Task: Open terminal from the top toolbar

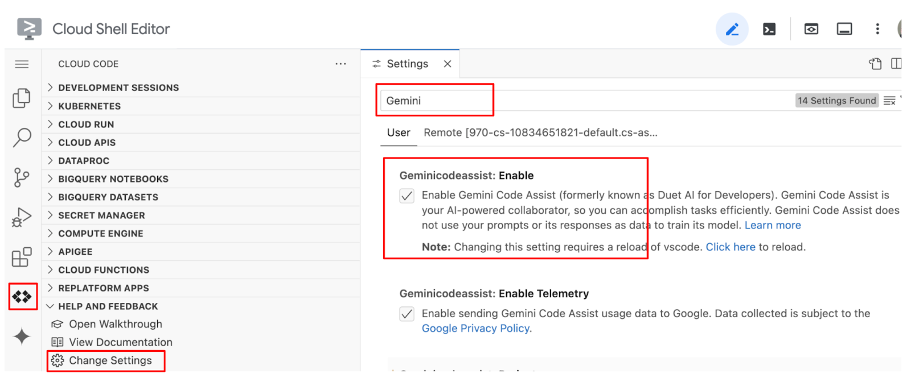Action: click(x=769, y=29)
